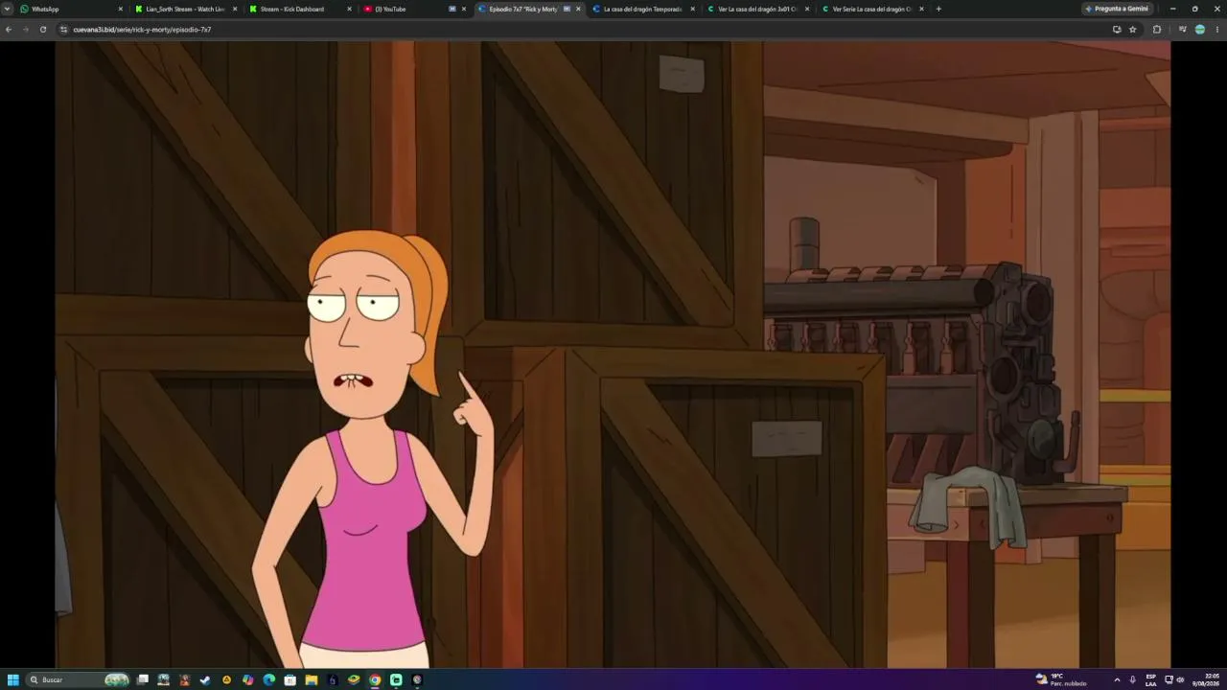Close the YouTube tab
This screenshot has height=690, width=1227.
tap(464, 9)
